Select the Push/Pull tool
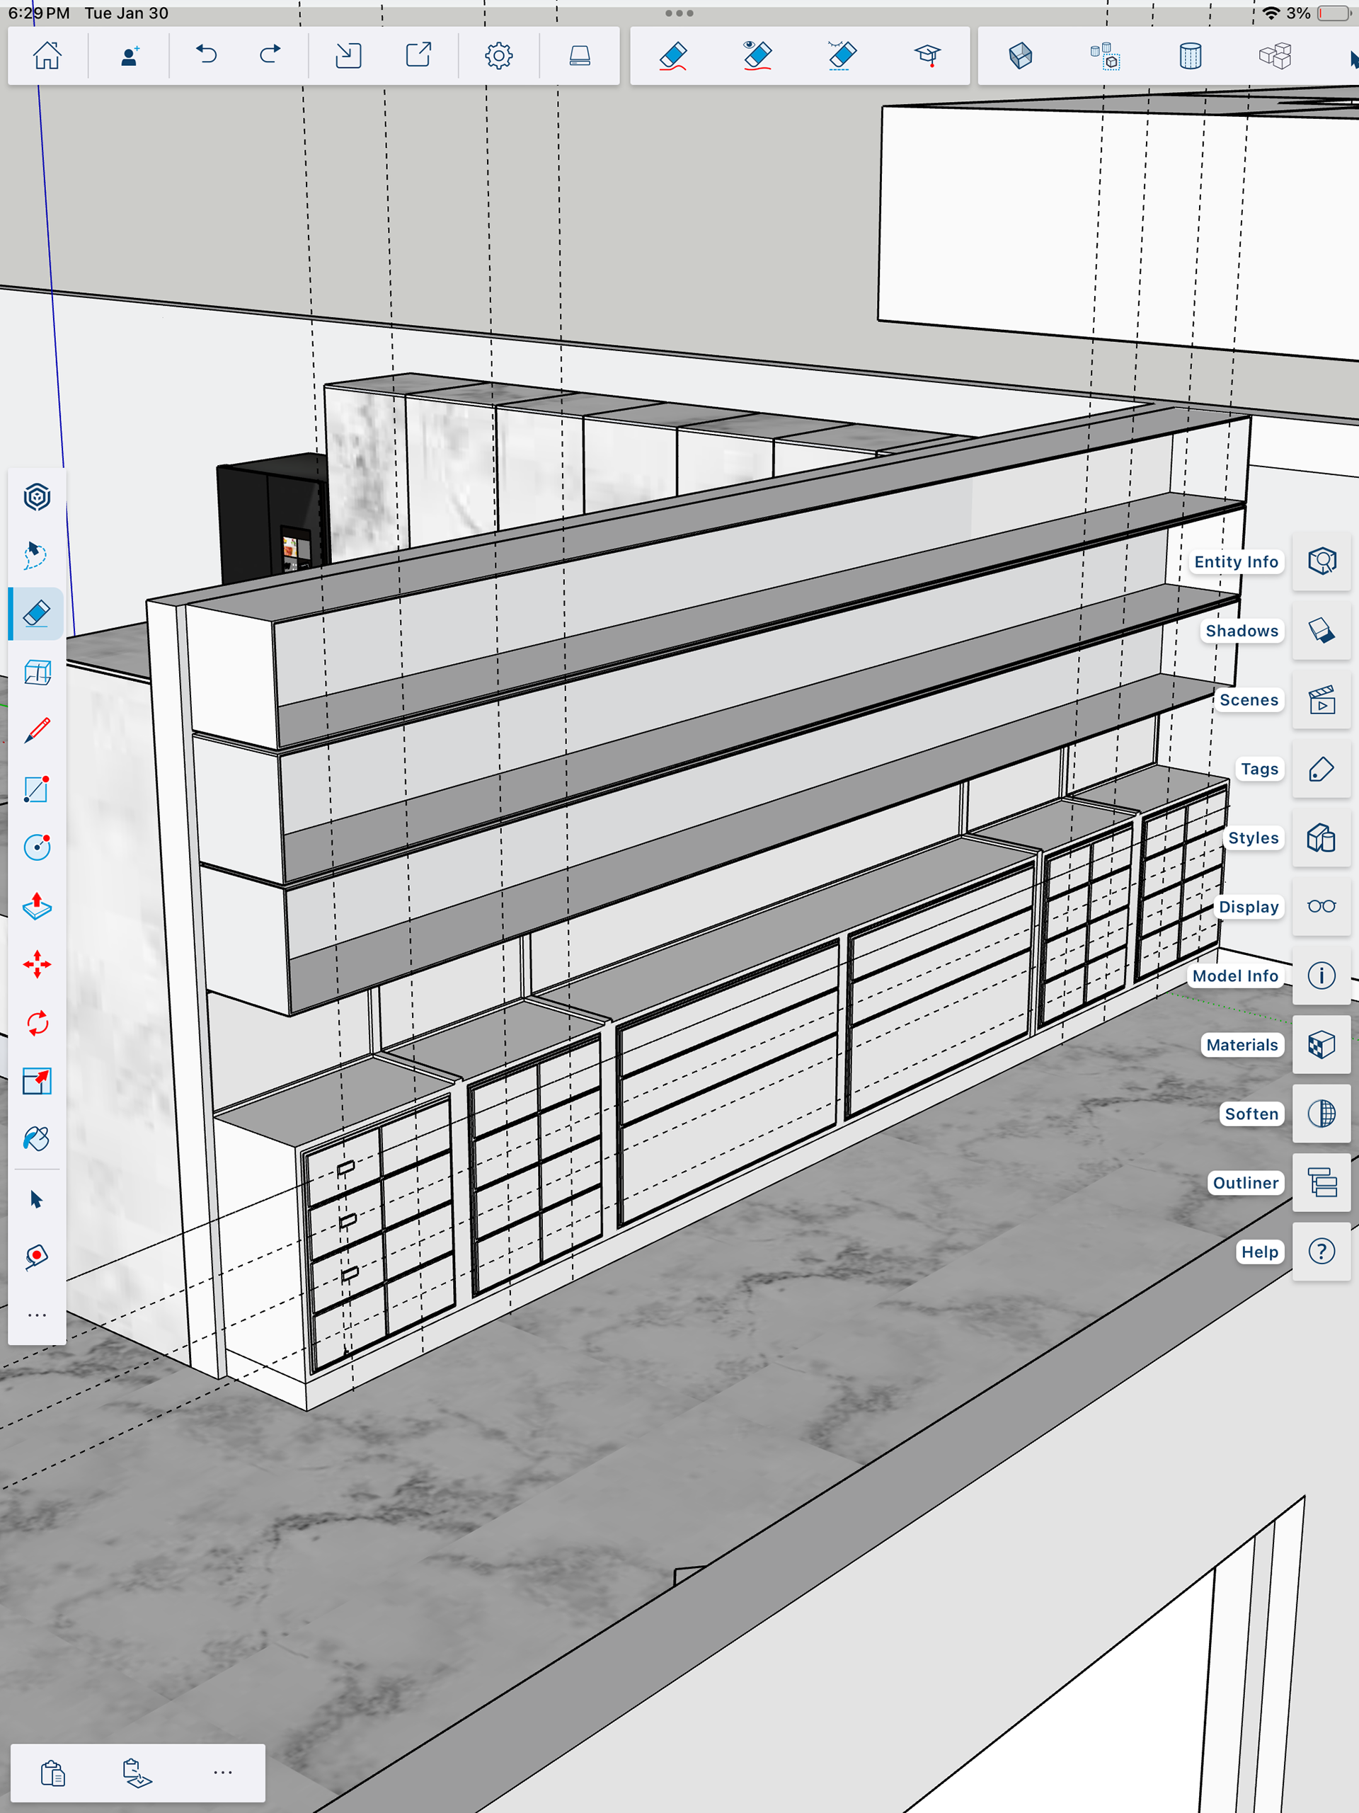 (37, 905)
